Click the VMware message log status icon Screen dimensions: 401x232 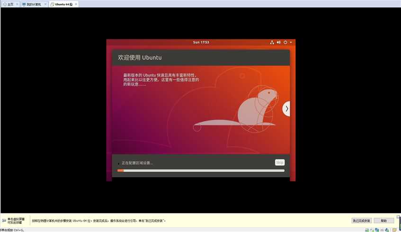[394, 230]
